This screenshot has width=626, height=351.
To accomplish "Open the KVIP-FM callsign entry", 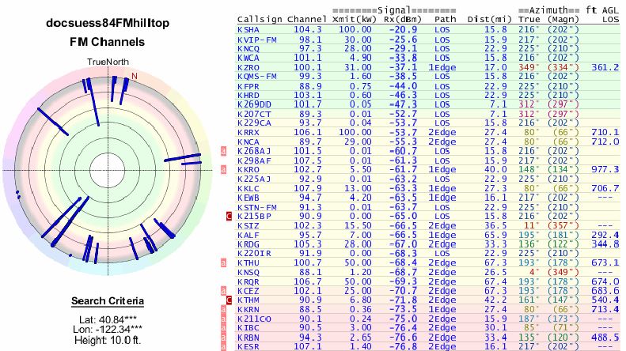I will tap(255, 38).
